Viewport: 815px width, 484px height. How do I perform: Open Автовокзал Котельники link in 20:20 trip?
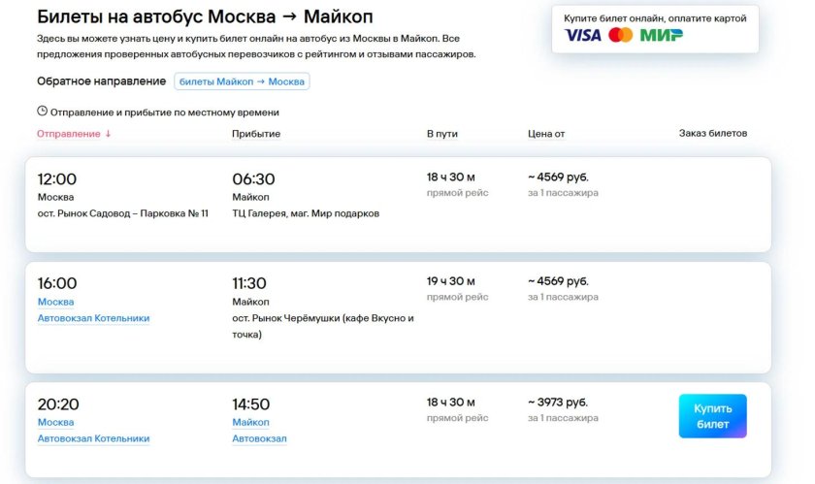[93, 438]
